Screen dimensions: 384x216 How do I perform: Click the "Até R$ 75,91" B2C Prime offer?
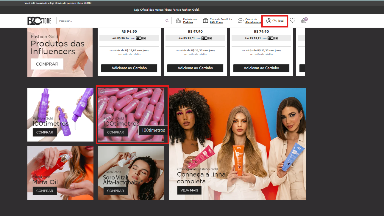(261, 38)
